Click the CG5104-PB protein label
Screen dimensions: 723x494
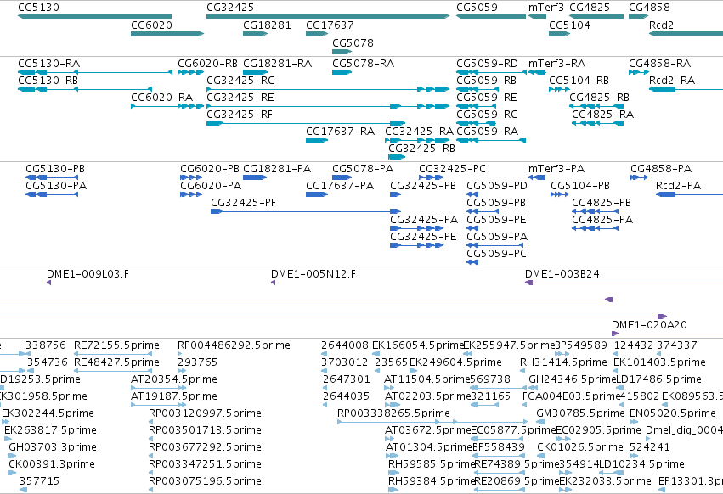point(580,186)
